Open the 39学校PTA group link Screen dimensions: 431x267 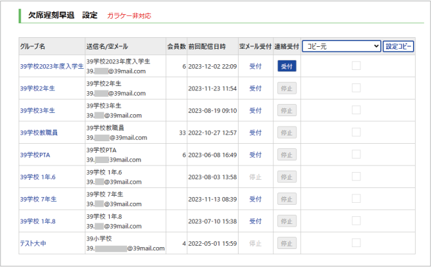[35, 155]
